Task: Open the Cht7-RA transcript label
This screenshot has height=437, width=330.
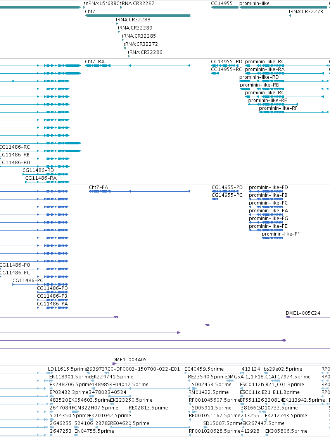Action: tap(95, 62)
